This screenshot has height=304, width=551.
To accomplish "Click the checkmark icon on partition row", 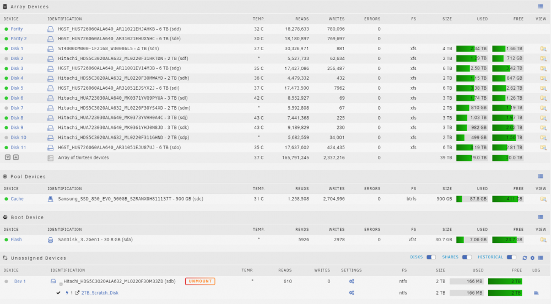I will coord(58,293).
